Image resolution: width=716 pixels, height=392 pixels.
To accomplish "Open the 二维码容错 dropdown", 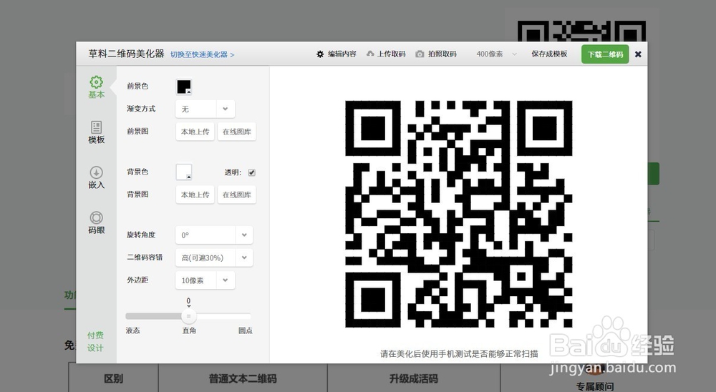I will [x=214, y=258].
